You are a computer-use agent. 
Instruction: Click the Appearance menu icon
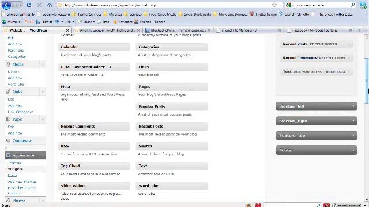point(9,155)
